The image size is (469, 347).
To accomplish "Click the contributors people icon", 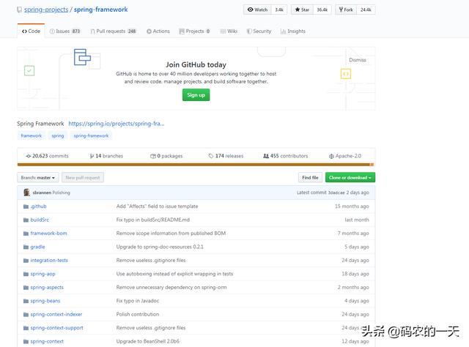I will (x=266, y=156).
